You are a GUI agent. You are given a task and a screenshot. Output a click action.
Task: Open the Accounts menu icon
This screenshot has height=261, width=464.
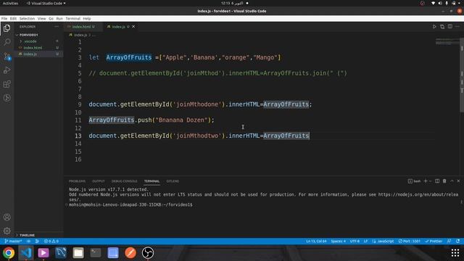tap(7, 217)
